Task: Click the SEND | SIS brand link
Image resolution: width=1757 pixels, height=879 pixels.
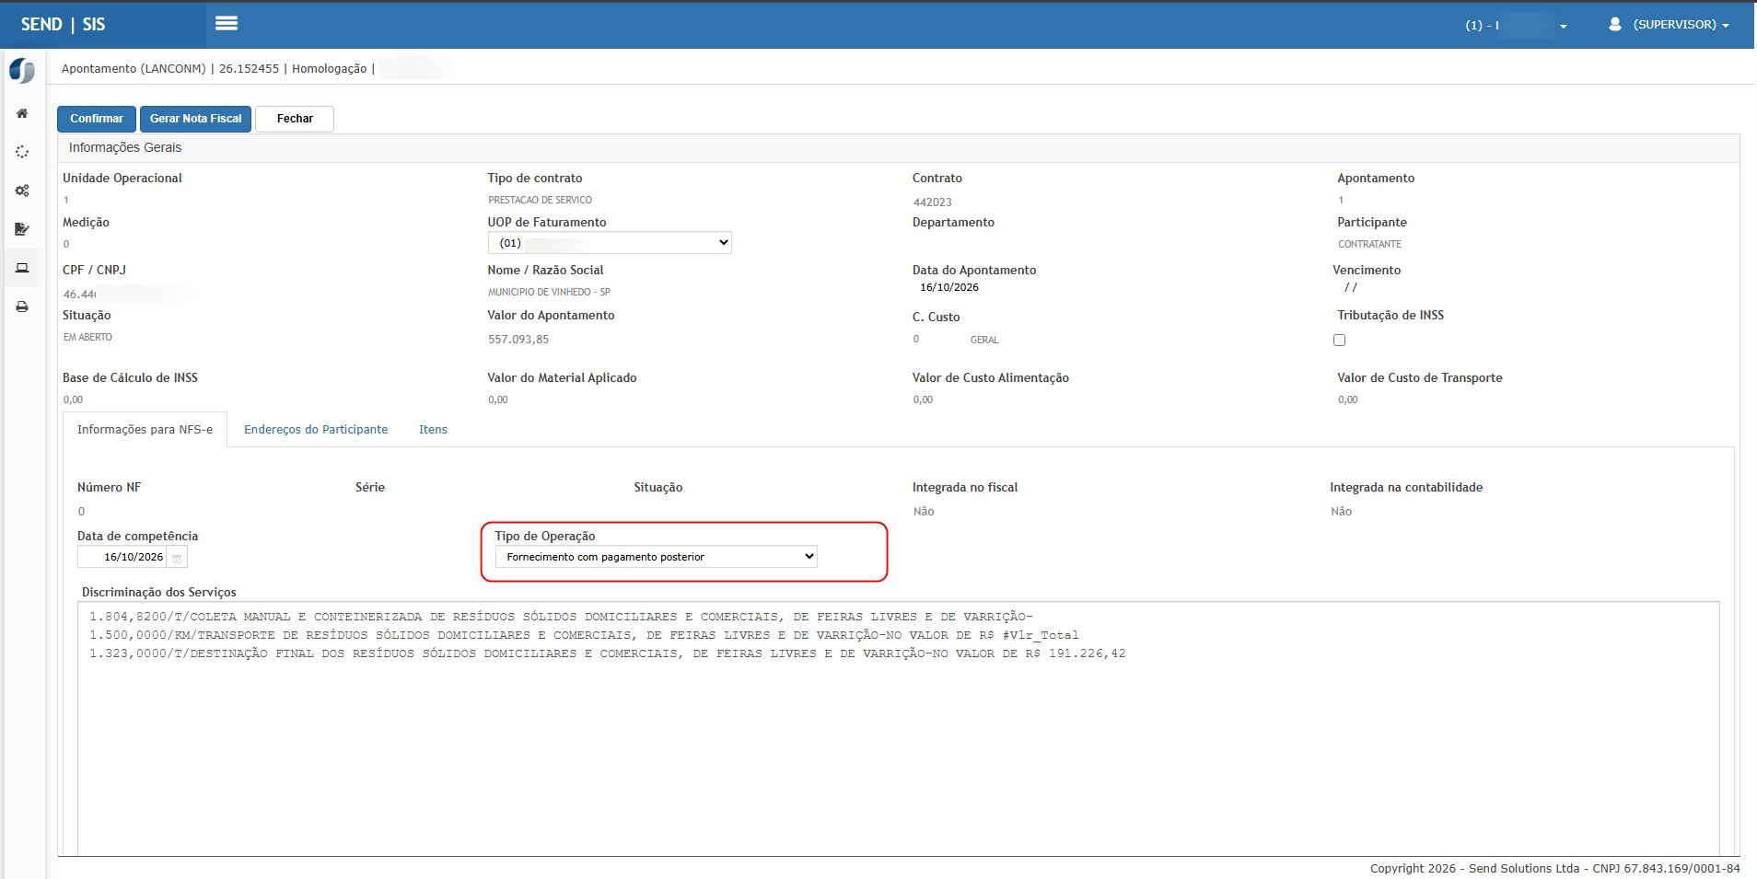Action: coord(64,25)
